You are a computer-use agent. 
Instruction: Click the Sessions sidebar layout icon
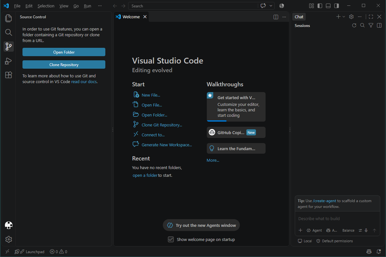[379, 25]
